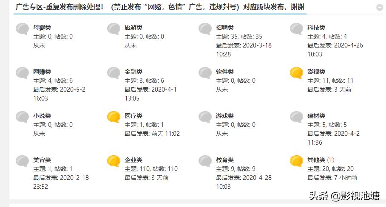Viewport: 386px width, 207px height.
Task: Click the gray bubble icon beside 旅游类
Action: coord(114,29)
